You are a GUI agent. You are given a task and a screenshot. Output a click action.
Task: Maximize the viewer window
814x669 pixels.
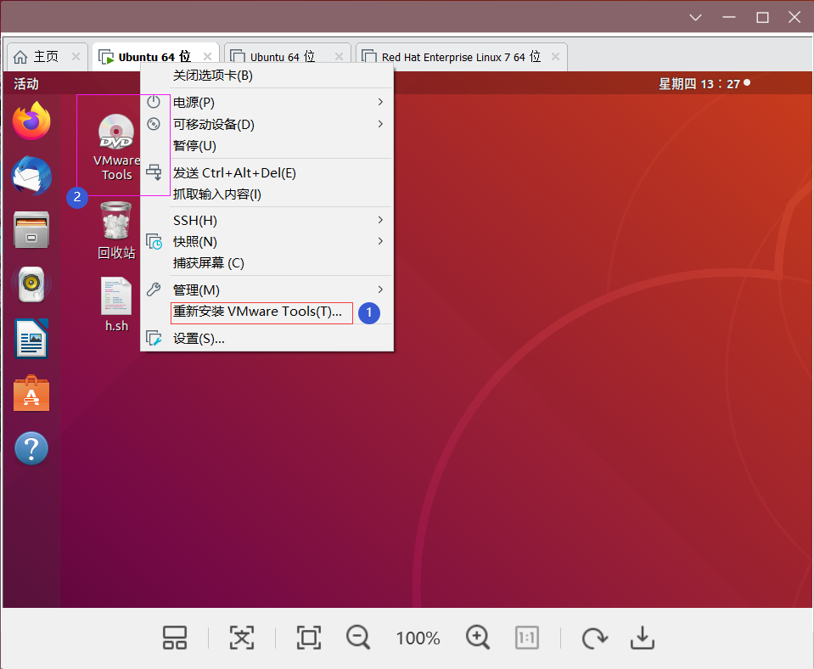(762, 18)
